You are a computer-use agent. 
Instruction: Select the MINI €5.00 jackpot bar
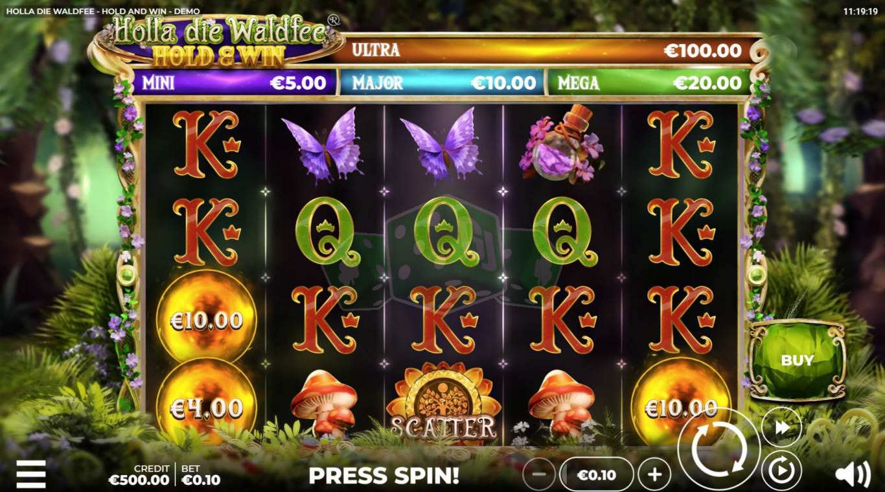tap(235, 83)
